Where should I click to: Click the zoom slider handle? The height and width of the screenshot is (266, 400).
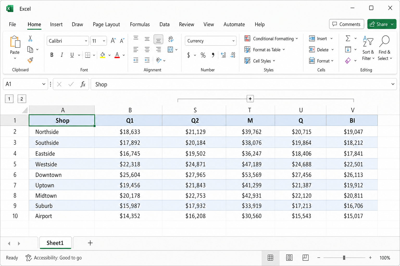tap(344, 258)
